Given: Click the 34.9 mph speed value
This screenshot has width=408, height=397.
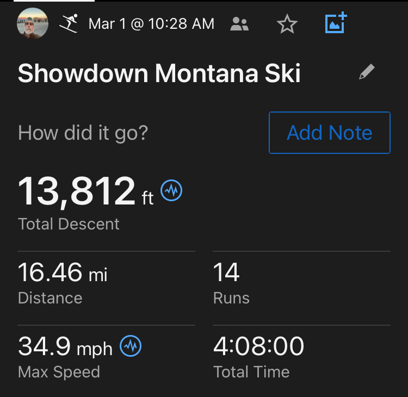Looking at the screenshot, I should (x=65, y=346).
